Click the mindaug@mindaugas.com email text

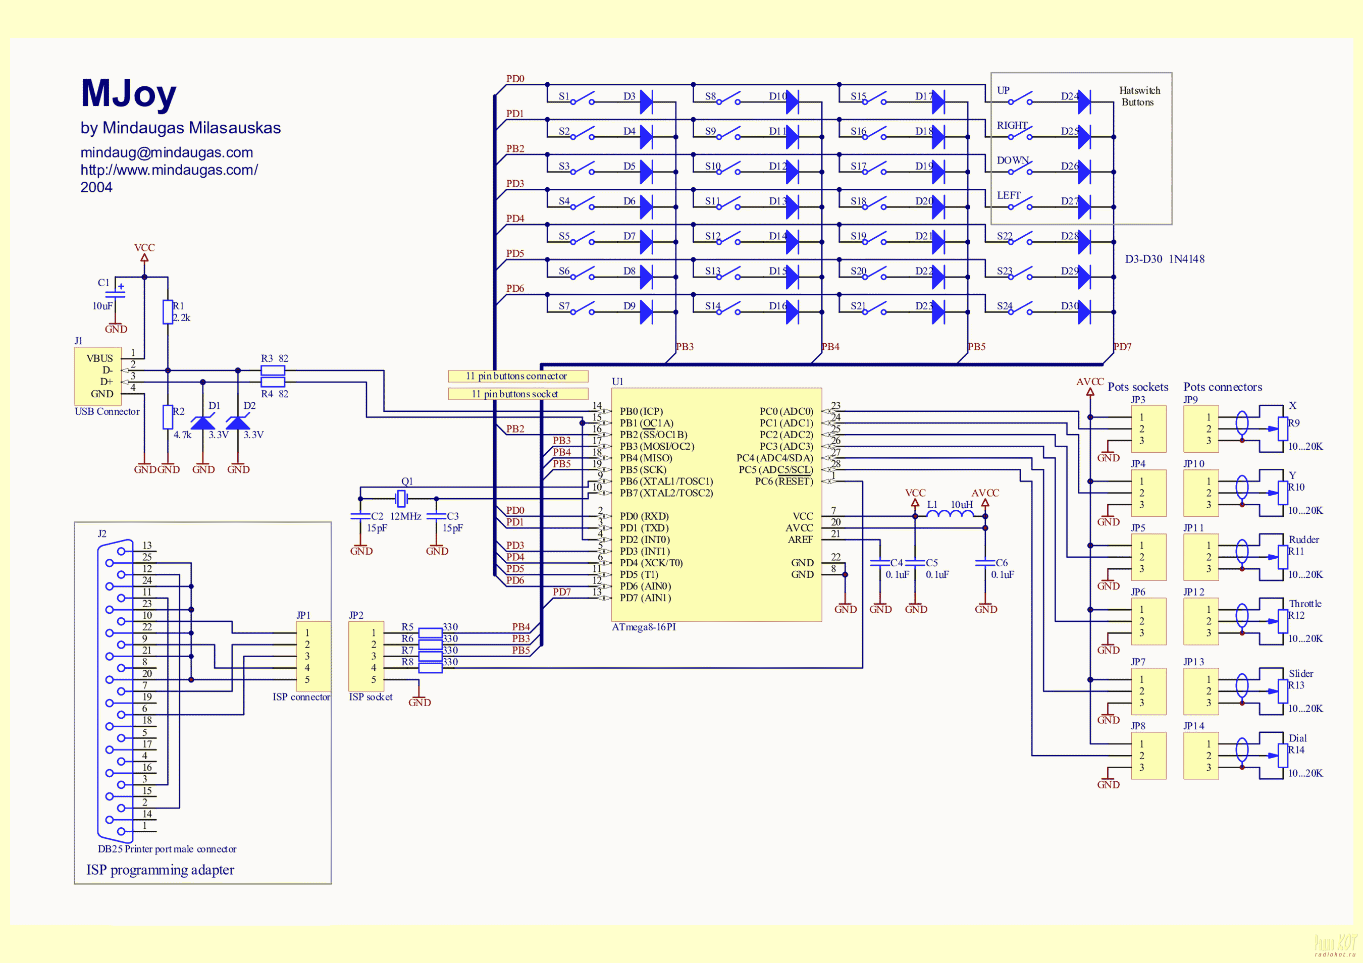[x=167, y=152]
